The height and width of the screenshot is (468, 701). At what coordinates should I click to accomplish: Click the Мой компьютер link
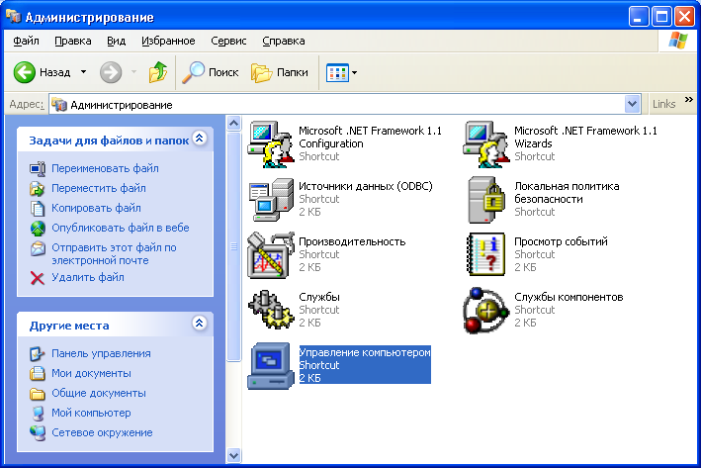click(91, 413)
